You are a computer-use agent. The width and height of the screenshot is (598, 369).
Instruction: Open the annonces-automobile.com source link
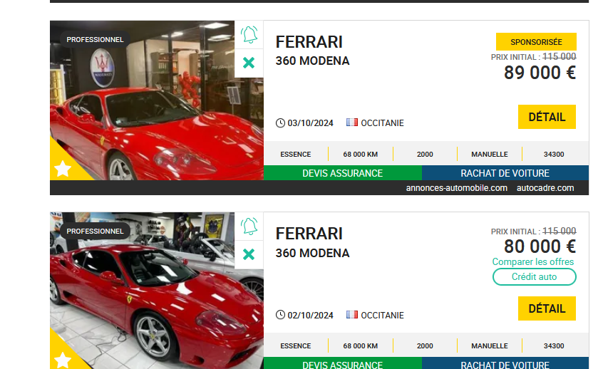coord(456,188)
